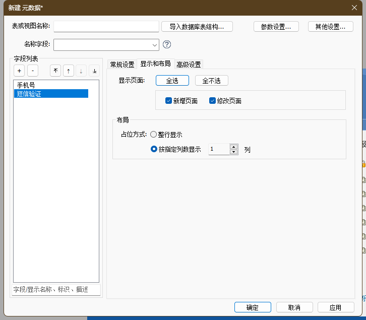This screenshot has width=366, height=320.
Task: Move selected field to bottom
Action: (94, 71)
